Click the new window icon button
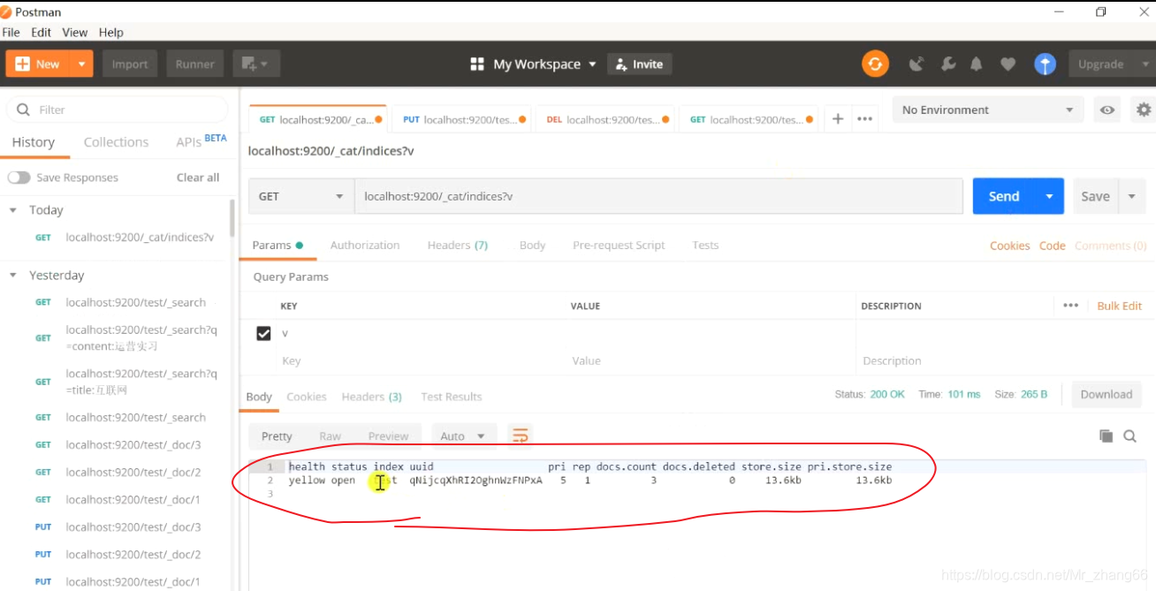 click(256, 64)
